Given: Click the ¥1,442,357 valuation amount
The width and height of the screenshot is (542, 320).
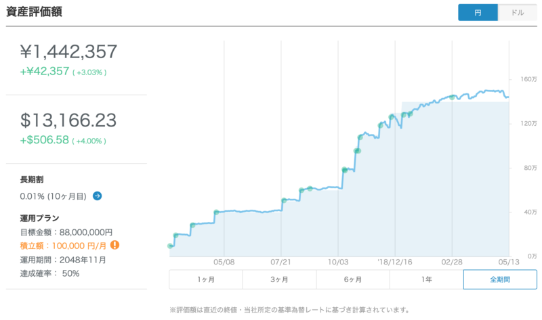Looking at the screenshot, I should (68, 52).
